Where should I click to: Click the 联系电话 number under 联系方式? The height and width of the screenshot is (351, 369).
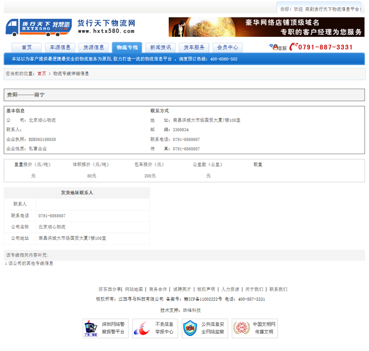point(186,139)
